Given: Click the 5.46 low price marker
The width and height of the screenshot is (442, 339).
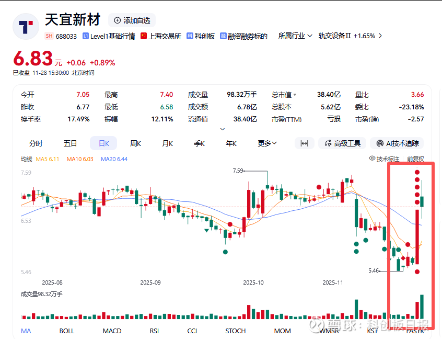Looking at the screenshot, I should 374,270.
